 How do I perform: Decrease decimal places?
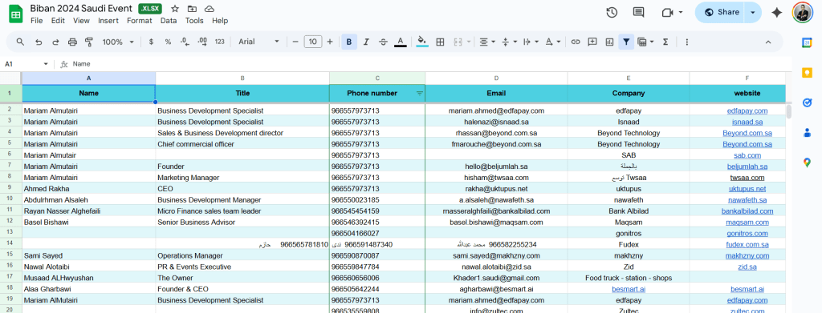[x=185, y=42]
